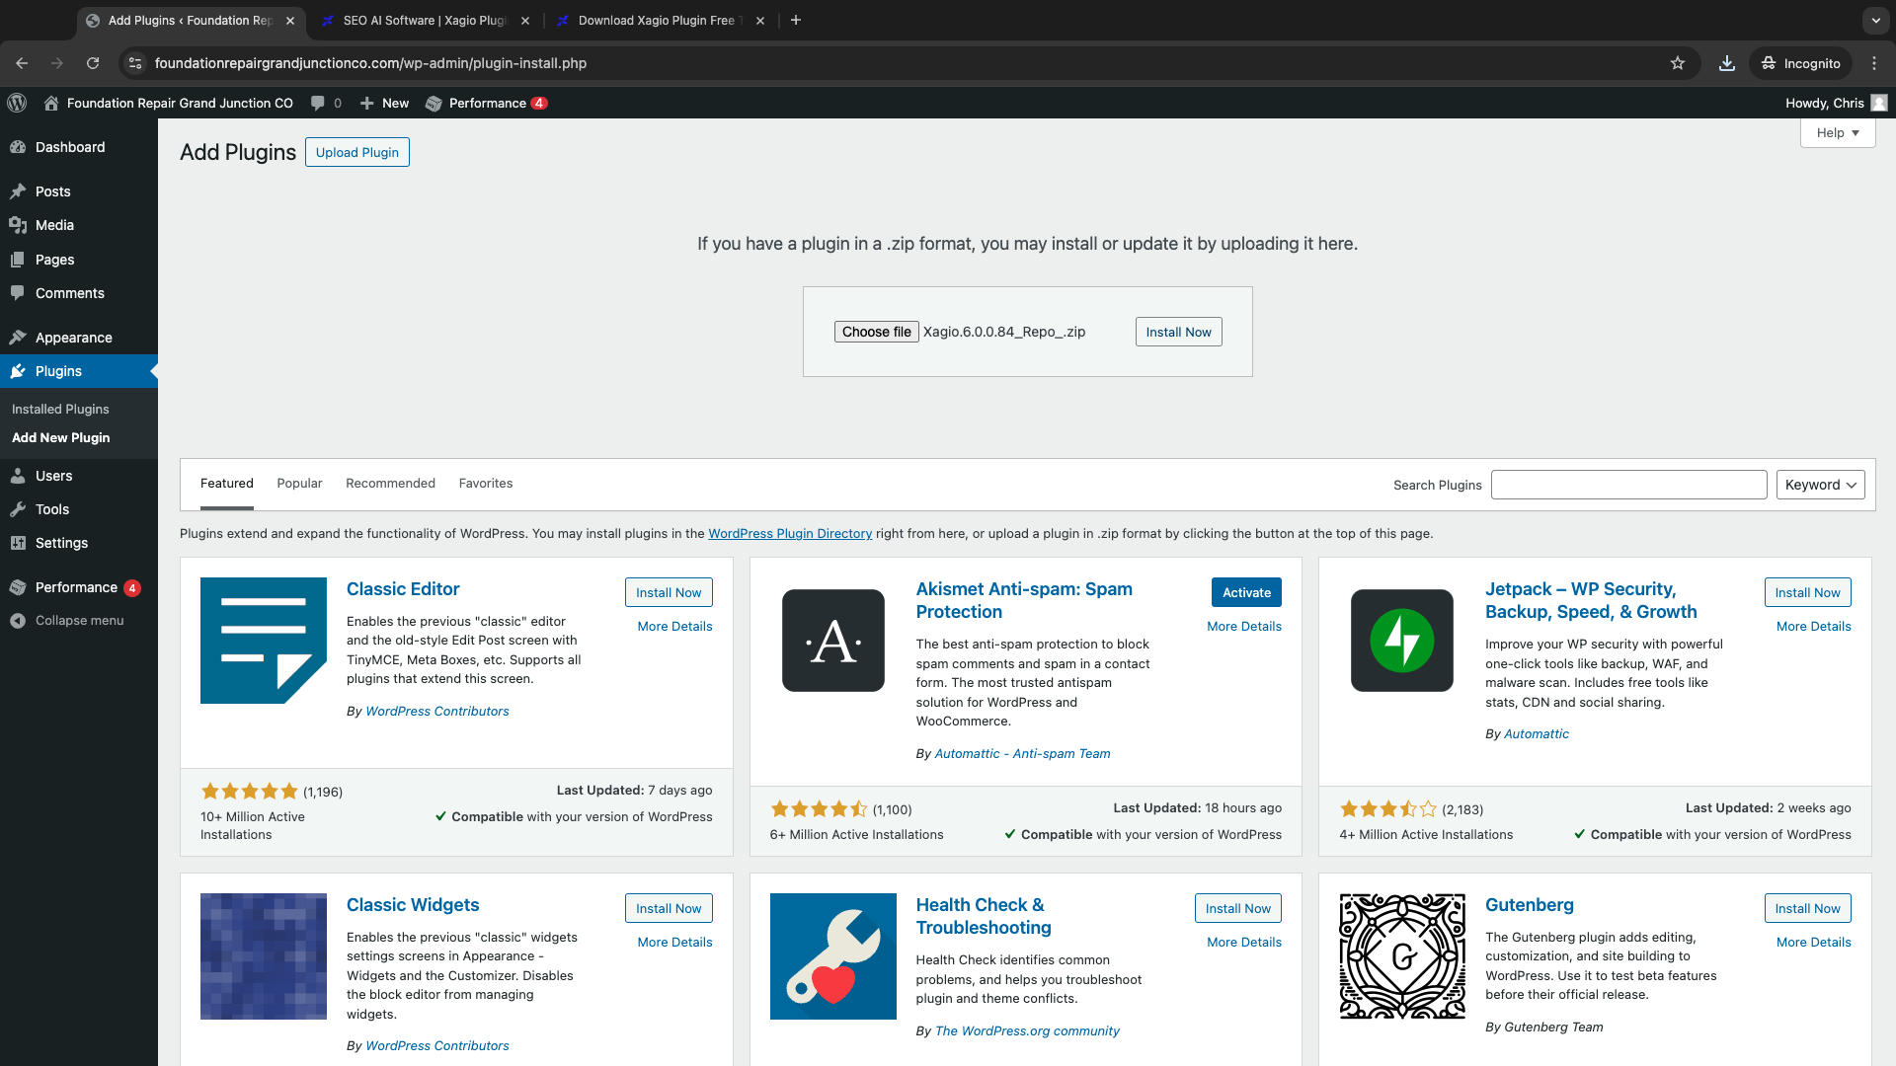
Task: Open Performance in the top admin bar
Action: tap(486, 103)
